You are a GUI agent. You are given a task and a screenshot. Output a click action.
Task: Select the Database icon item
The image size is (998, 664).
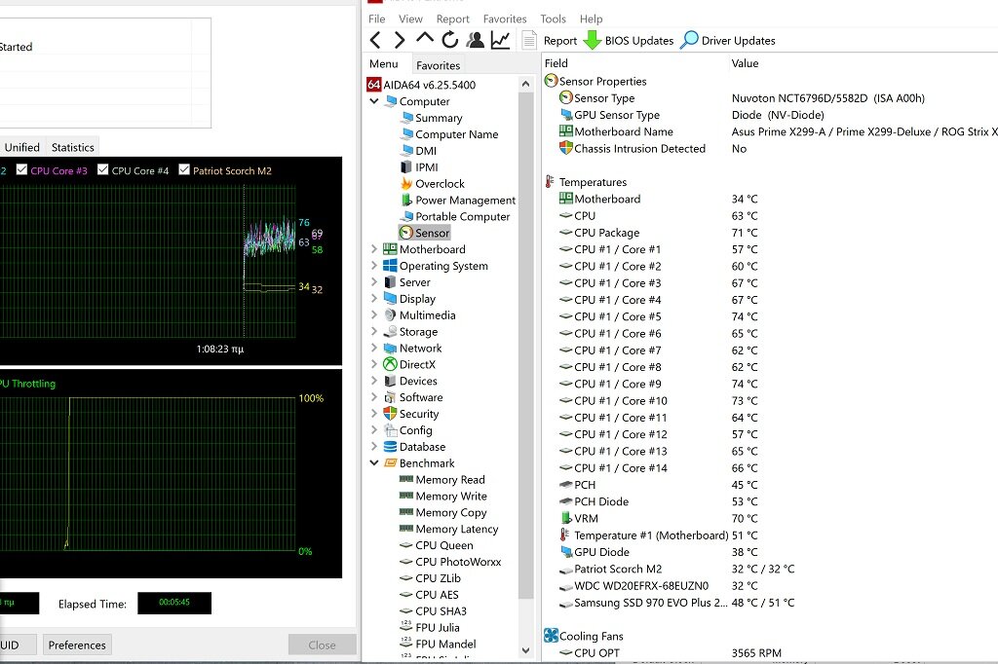[x=390, y=447]
